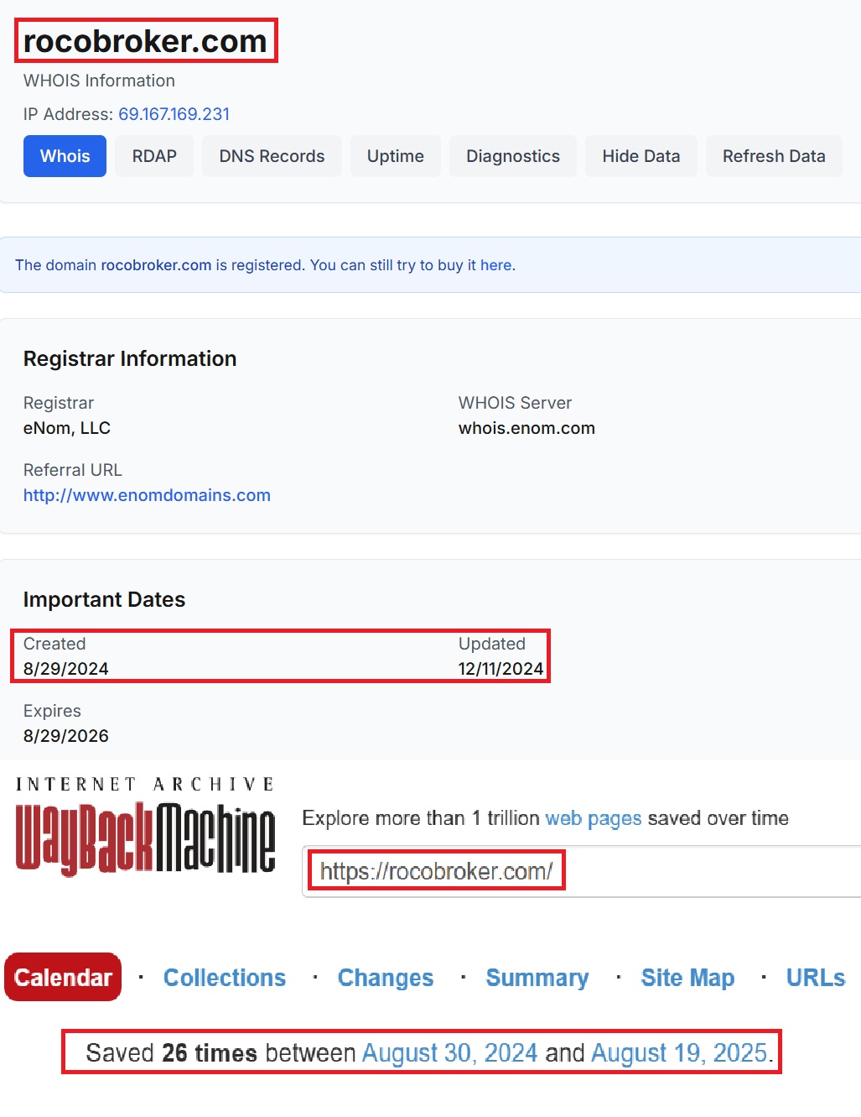Switch to the RDAP tab
Viewport: 861px width, 1117px height.
pyautogui.click(x=154, y=156)
